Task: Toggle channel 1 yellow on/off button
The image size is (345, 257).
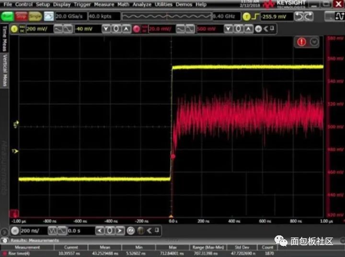Action: tap(14, 29)
